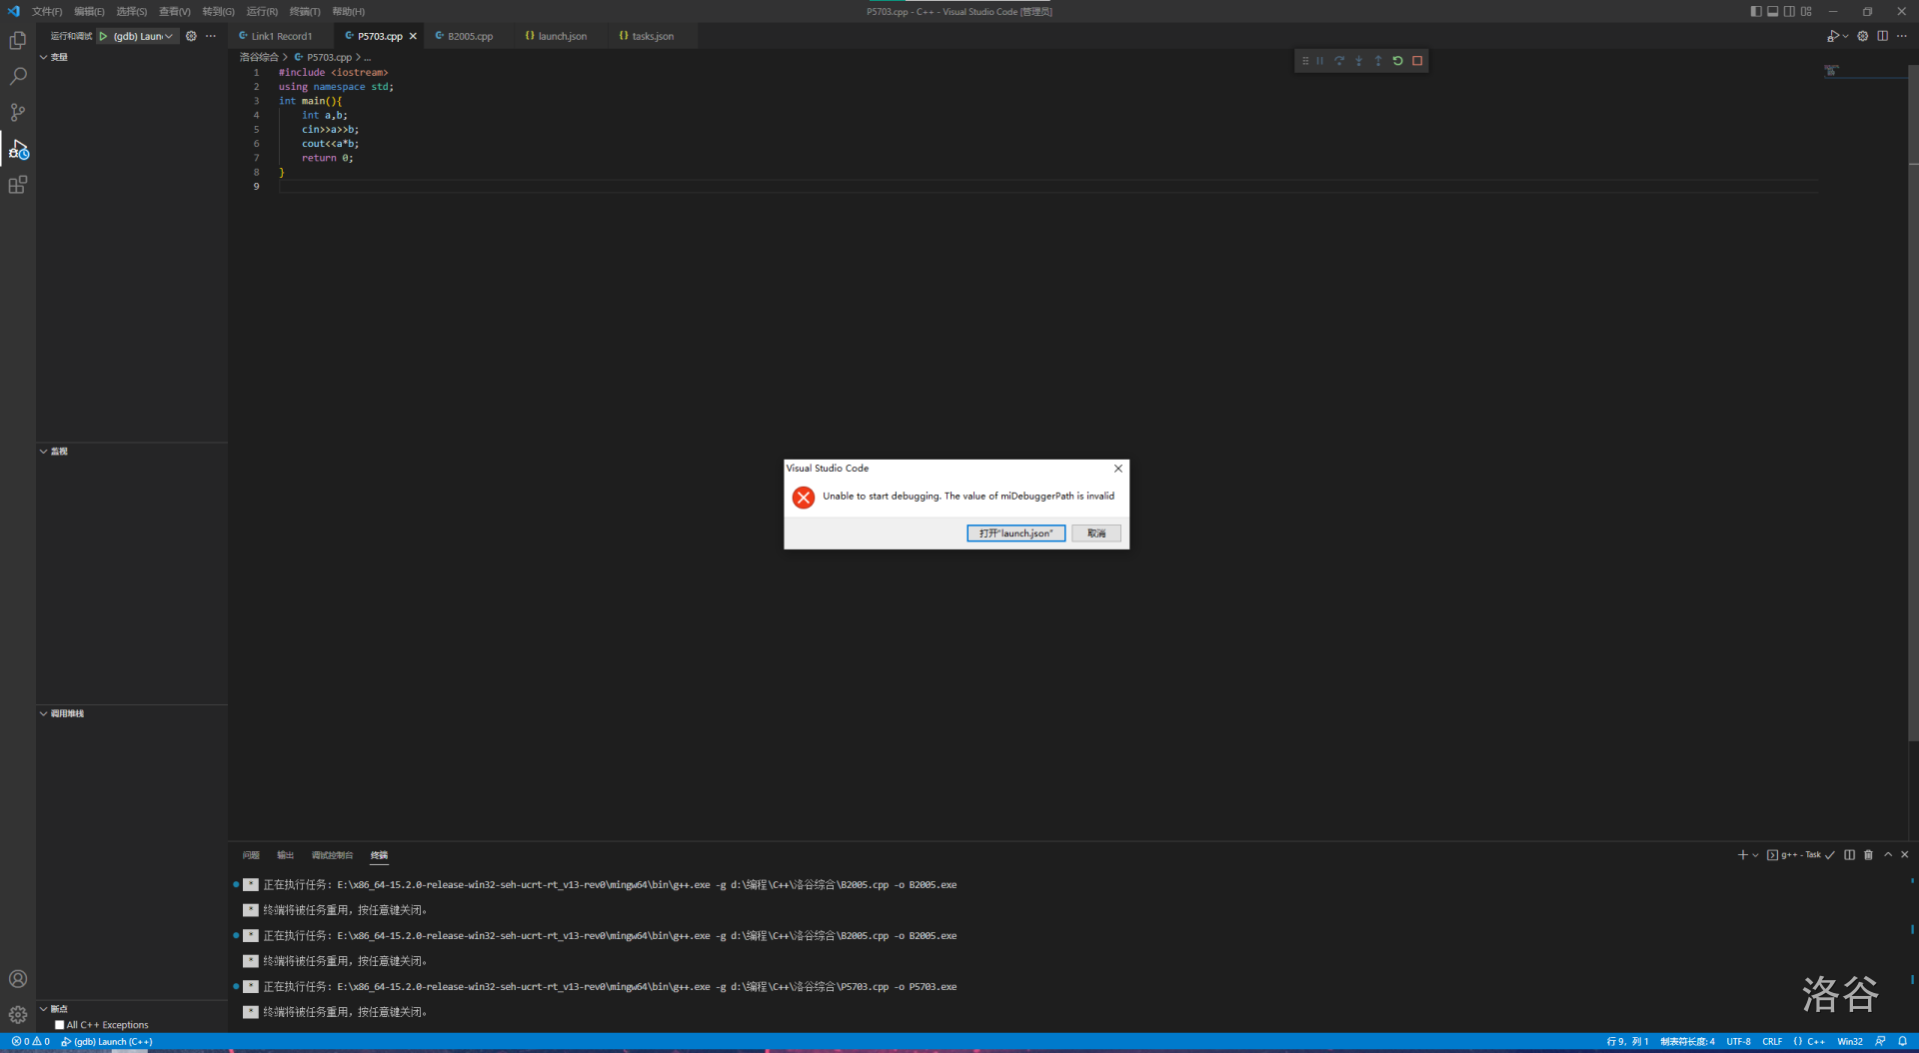Delete terminal using the trash icon
This screenshot has width=1919, height=1053.
point(1868,855)
